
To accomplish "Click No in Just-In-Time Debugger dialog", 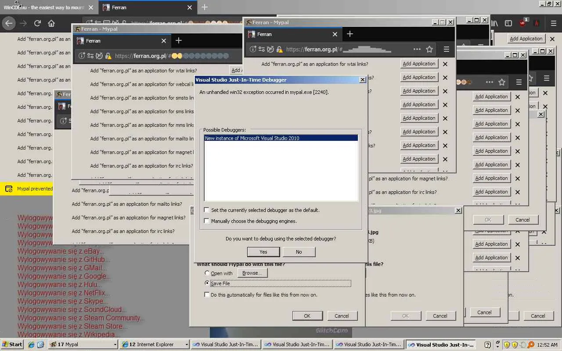I will [299, 252].
